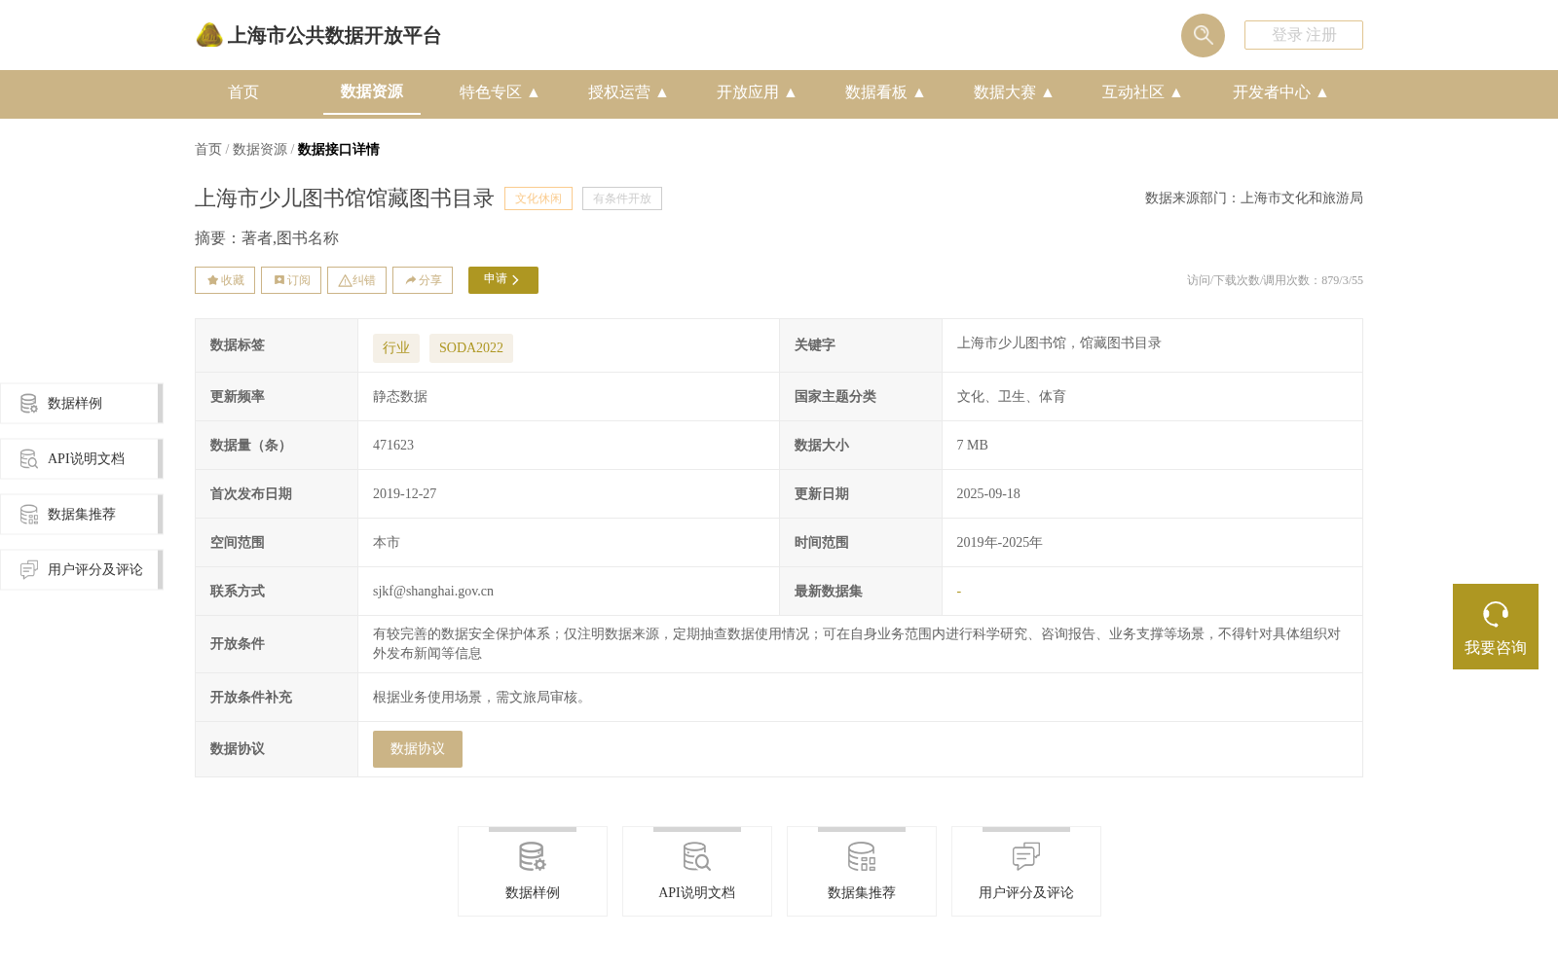Select the bottom 数据样例 tab card
Screen dimensions: 1558x973
[533, 871]
